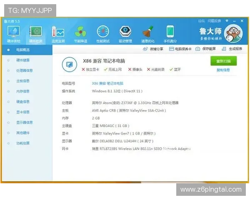
Task: Open 硬件体检 hardware checkup icon
Action: click(x=14, y=32)
